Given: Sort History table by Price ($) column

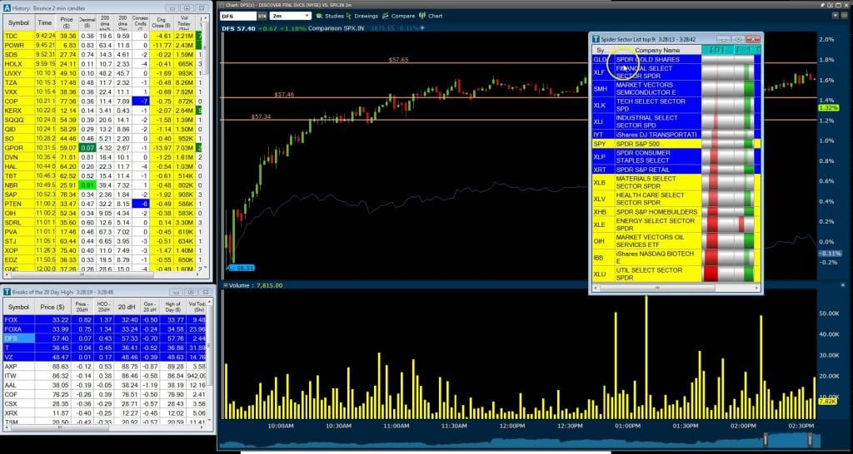Looking at the screenshot, I should [67, 22].
